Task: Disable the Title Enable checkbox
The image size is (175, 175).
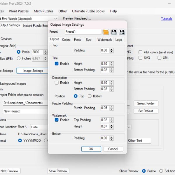Action: click(57, 64)
